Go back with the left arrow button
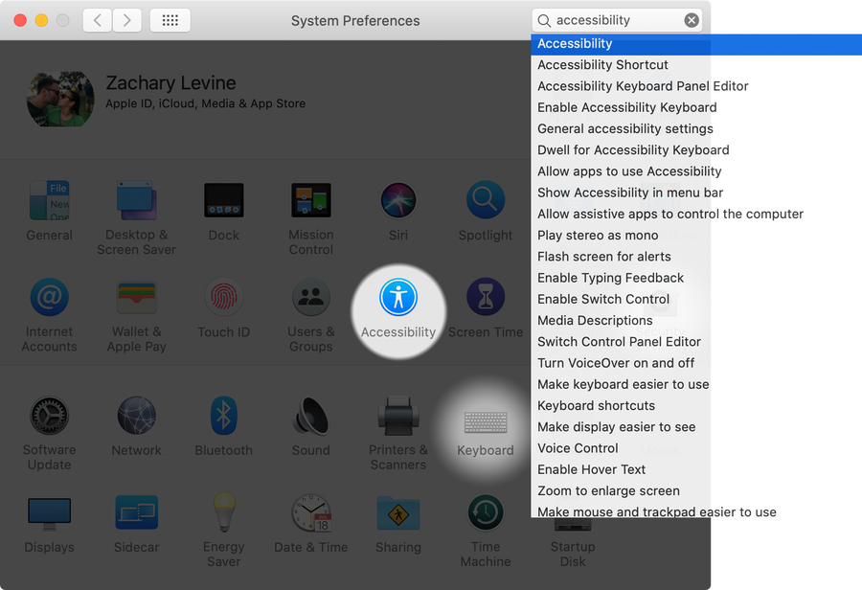 pos(97,20)
